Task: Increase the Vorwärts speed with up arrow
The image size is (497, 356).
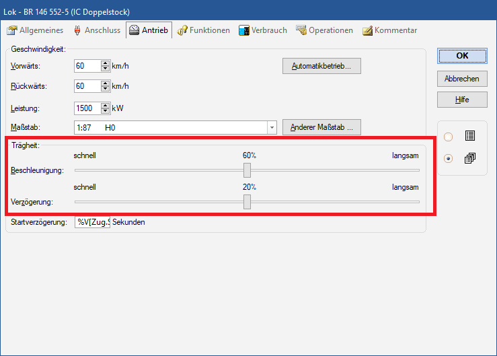Action: [x=105, y=63]
